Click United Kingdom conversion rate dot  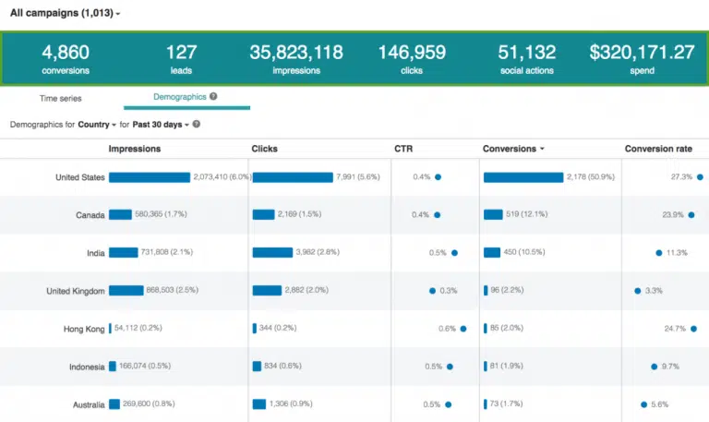pos(637,291)
